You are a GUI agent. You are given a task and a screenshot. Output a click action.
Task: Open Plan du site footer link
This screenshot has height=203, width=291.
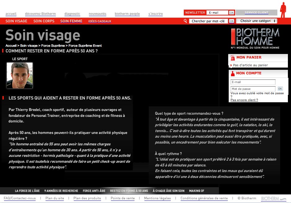point(55,198)
